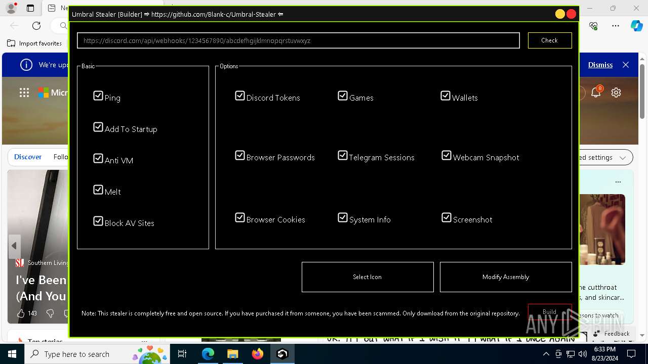Open Task View from taskbar
Image resolution: width=648 pixels, height=364 pixels.
(x=183, y=354)
